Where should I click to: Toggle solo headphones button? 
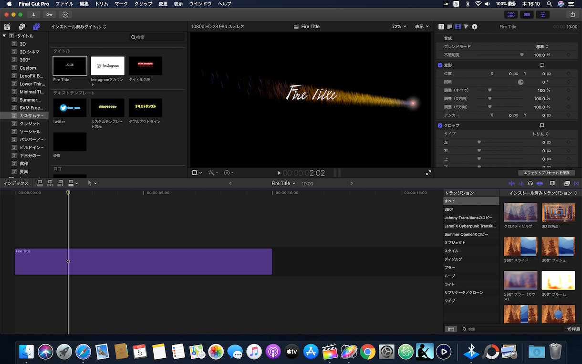[530, 183]
